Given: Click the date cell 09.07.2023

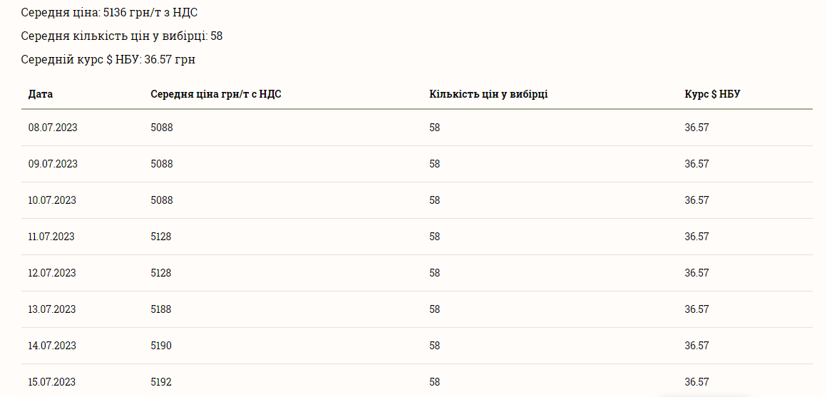Looking at the screenshot, I should click(53, 164).
